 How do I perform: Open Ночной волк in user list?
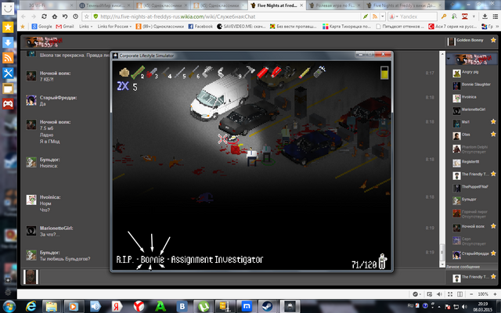tap(473, 226)
